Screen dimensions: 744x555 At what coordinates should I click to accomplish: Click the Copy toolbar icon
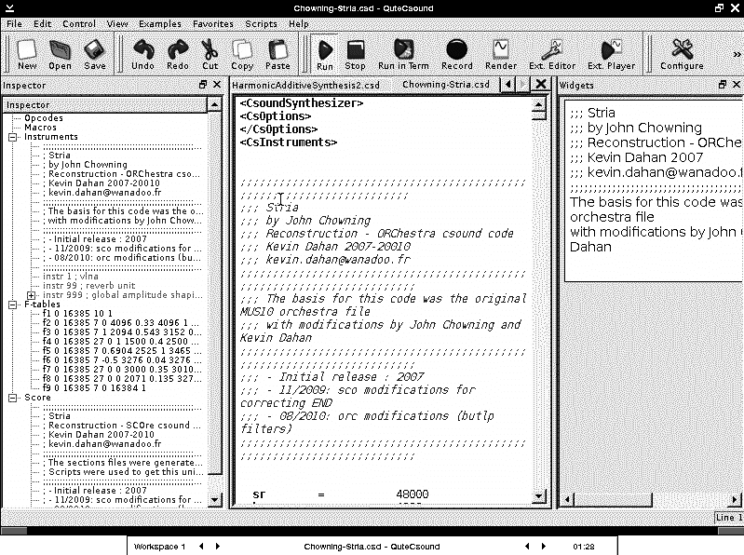click(x=242, y=54)
